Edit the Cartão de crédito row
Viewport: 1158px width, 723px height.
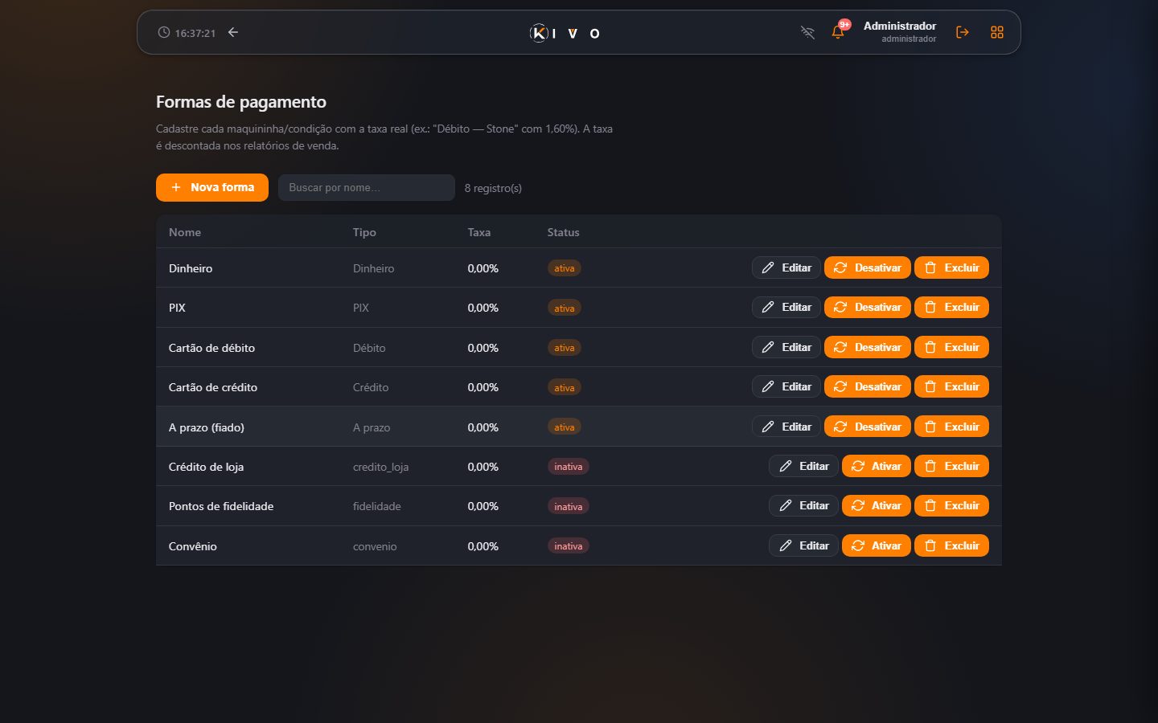point(786,386)
